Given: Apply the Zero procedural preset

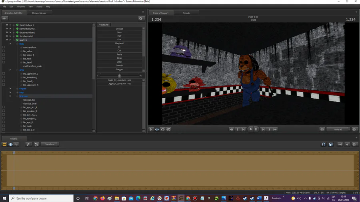Looking at the screenshot, I should point(119,32).
